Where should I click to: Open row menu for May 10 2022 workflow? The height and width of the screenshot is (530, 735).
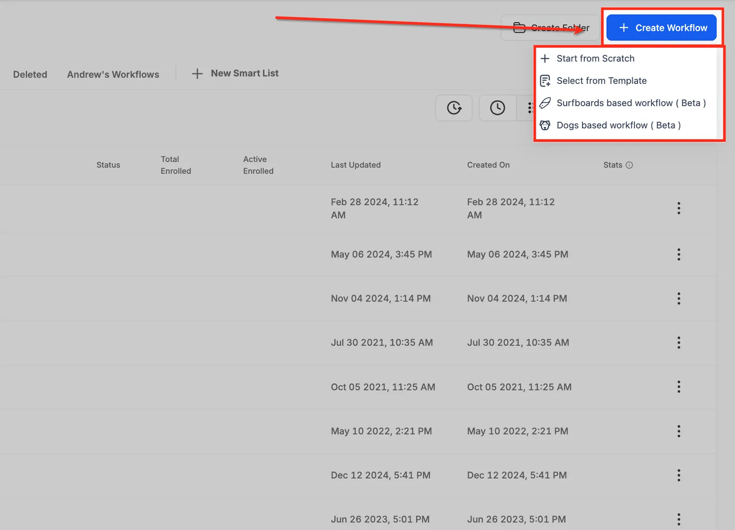click(x=678, y=431)
